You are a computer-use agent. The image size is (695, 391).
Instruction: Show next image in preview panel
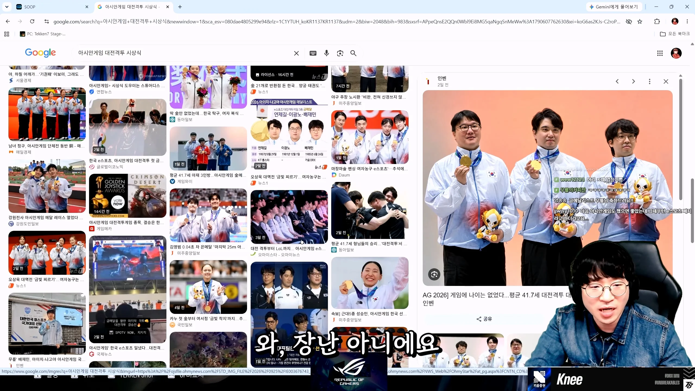click(x=633, y=81)
